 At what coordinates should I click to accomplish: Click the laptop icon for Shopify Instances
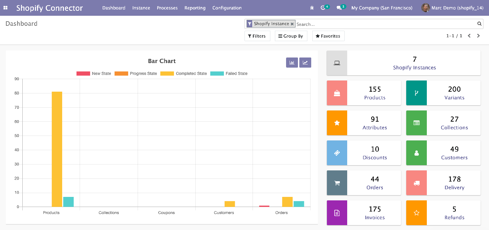point(337,63)
